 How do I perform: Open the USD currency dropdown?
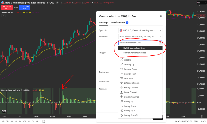point(201,3)
